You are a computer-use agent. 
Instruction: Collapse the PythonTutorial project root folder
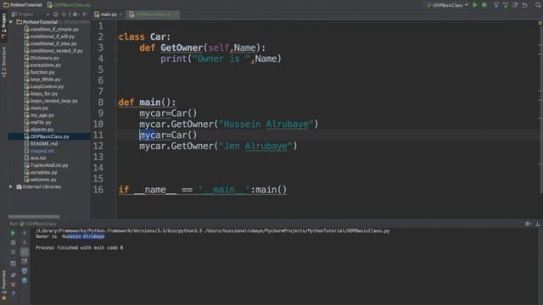click(11, 22)
